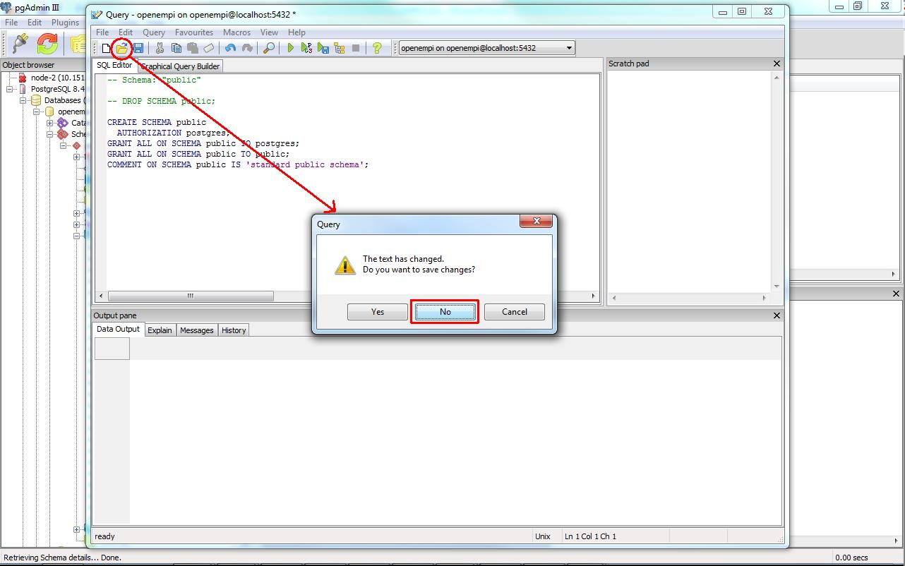Click the Refresh icon in pgAdmin toolbar

[x=47, y=44]
